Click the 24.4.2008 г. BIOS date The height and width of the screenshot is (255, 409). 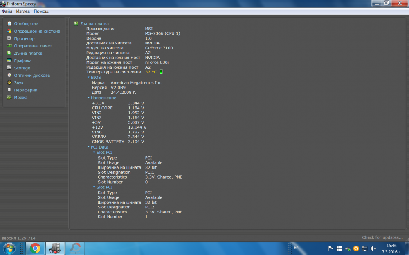(124, 92)
